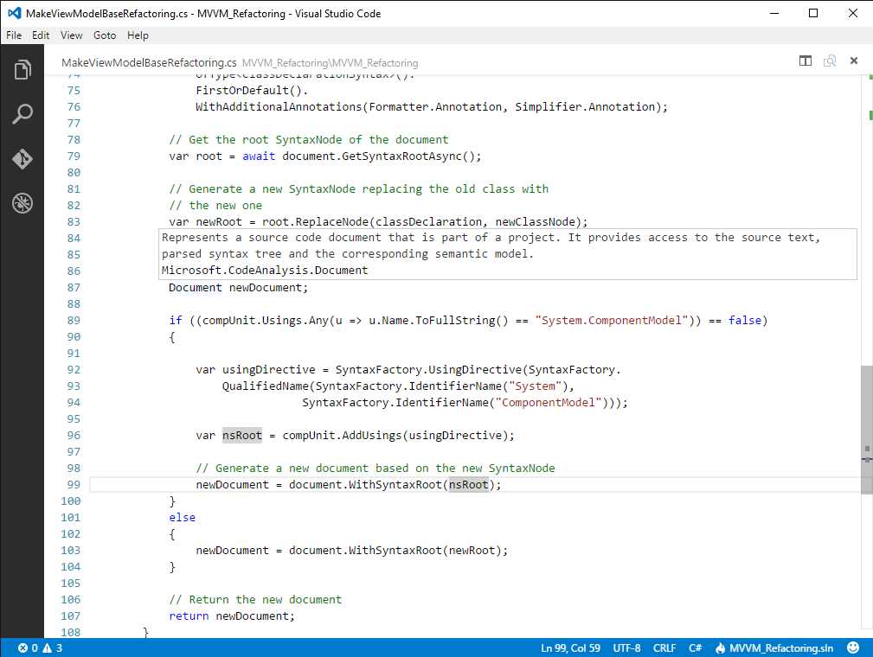The height and width of the screenshot is (657, 873).
Task: Open the Help menu
Action: [x=137, y=35]
